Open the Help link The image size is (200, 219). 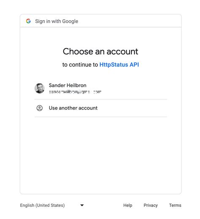128,205
